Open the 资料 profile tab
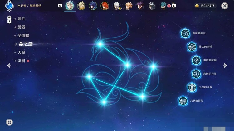 click(21, 61)
